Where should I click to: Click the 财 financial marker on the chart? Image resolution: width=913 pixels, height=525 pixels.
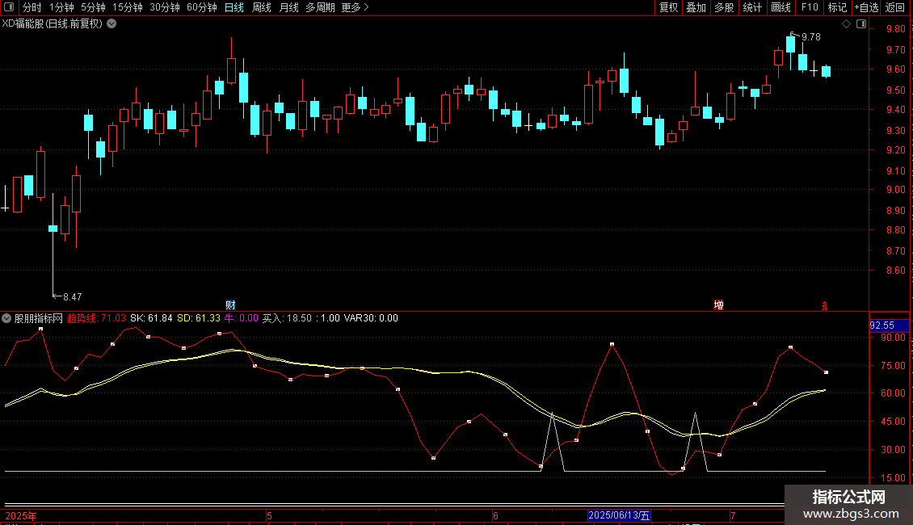pos(230,305)
